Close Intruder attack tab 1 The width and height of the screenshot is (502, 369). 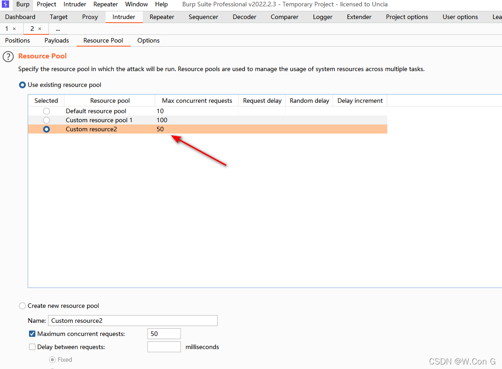click(x=14, y=29)
